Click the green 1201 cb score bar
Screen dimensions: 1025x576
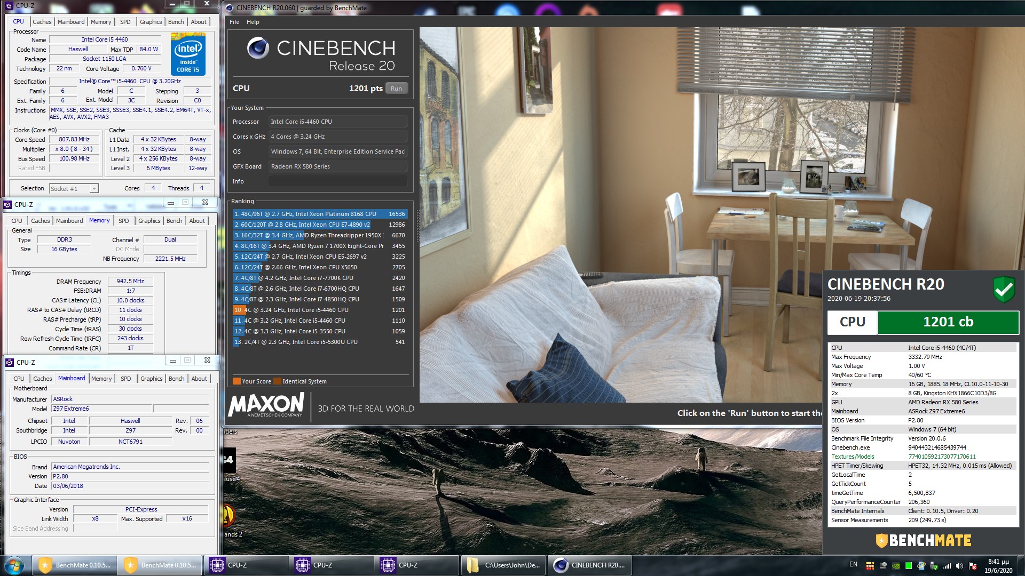tap(948, 322)
